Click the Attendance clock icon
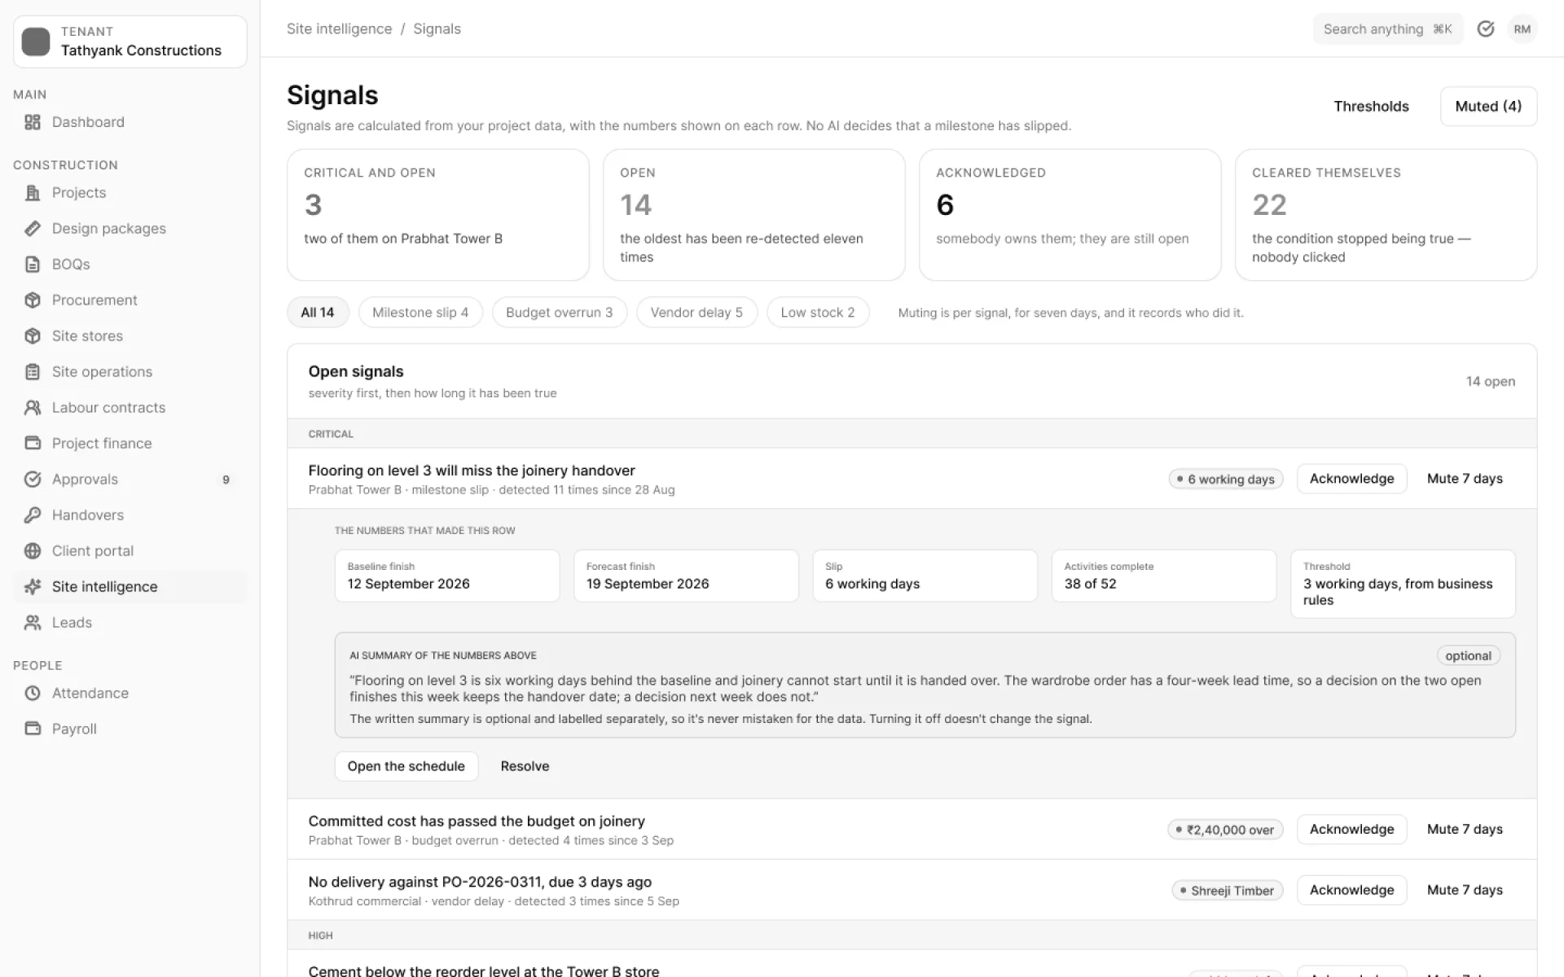This screenshot has height=977, width=1564. [x=33, y=694]
